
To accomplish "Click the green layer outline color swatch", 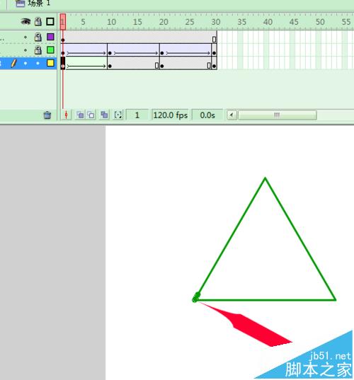I will [50, 50].
